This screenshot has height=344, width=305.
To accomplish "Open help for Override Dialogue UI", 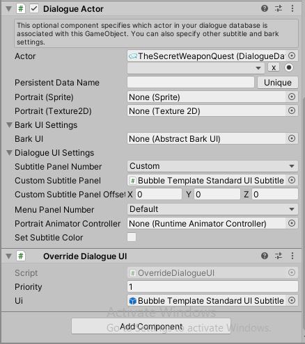I will pyautogui.click(x=265, y=256).
